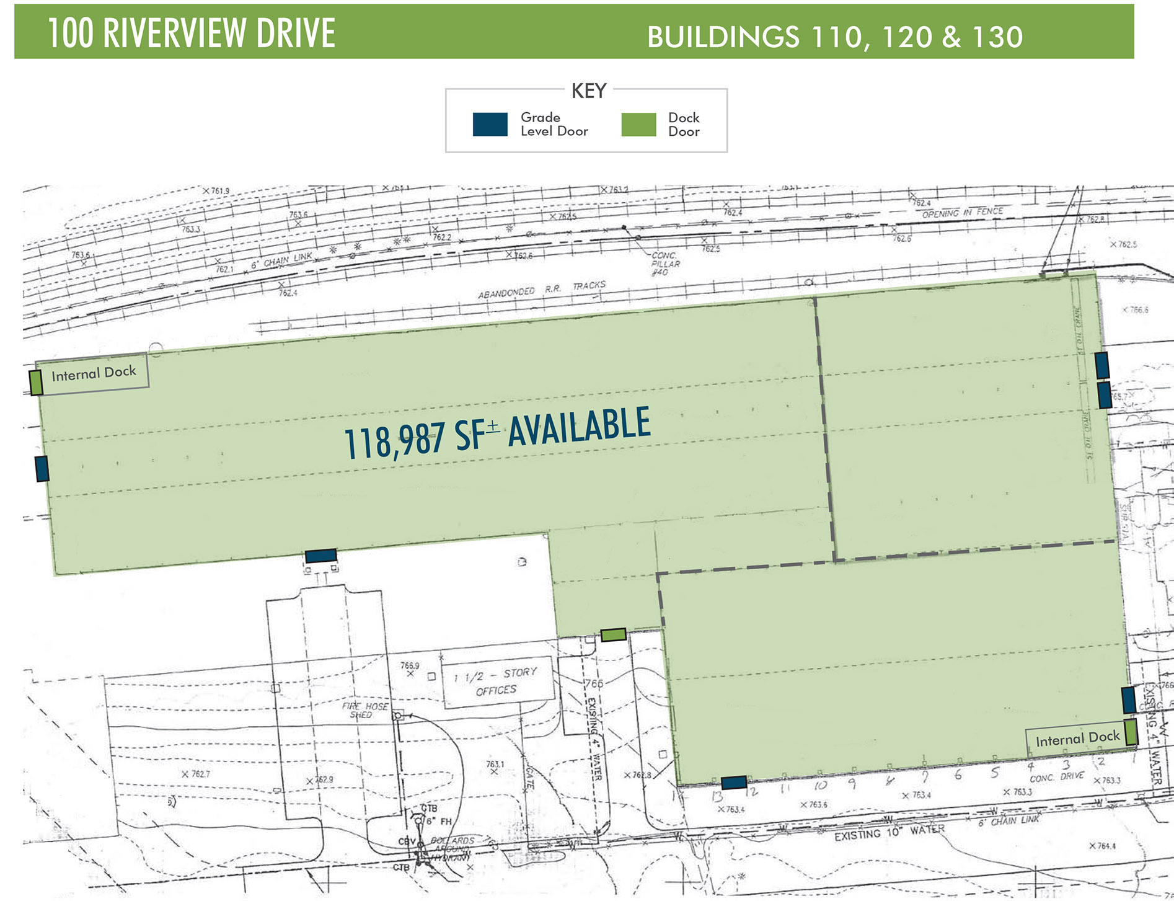Select the green dock door beside left Internal Dock label
1174x901 pixels.
tap(37, 383)
